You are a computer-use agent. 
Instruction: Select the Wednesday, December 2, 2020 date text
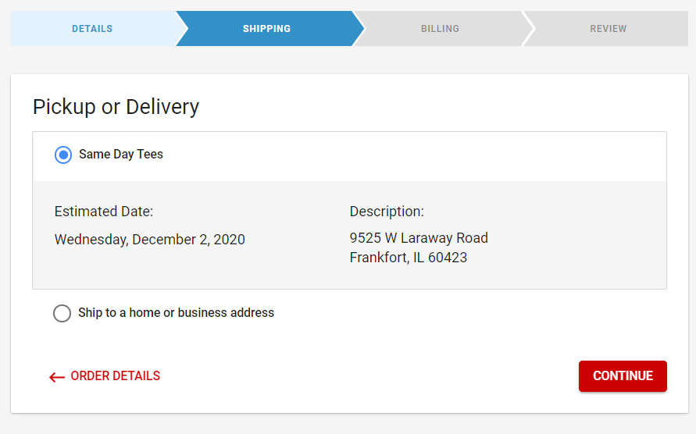pyautogui.click(x=149, y=240)
